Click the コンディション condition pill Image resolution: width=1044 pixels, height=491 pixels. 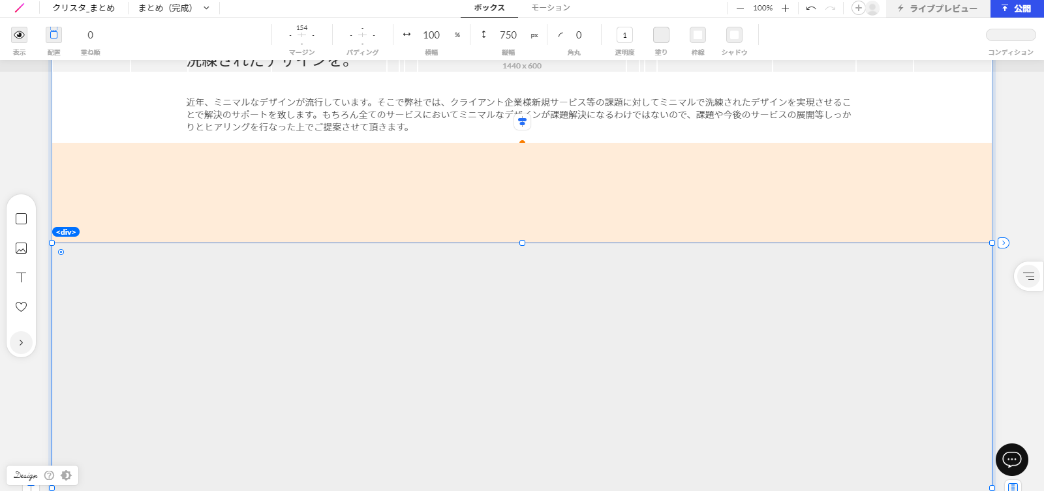(x=1011, y=35)
